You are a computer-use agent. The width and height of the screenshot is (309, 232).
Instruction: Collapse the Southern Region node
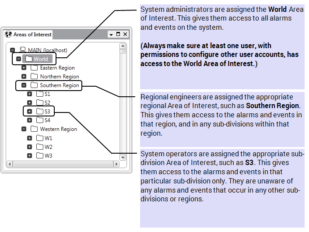coord(24,85)
